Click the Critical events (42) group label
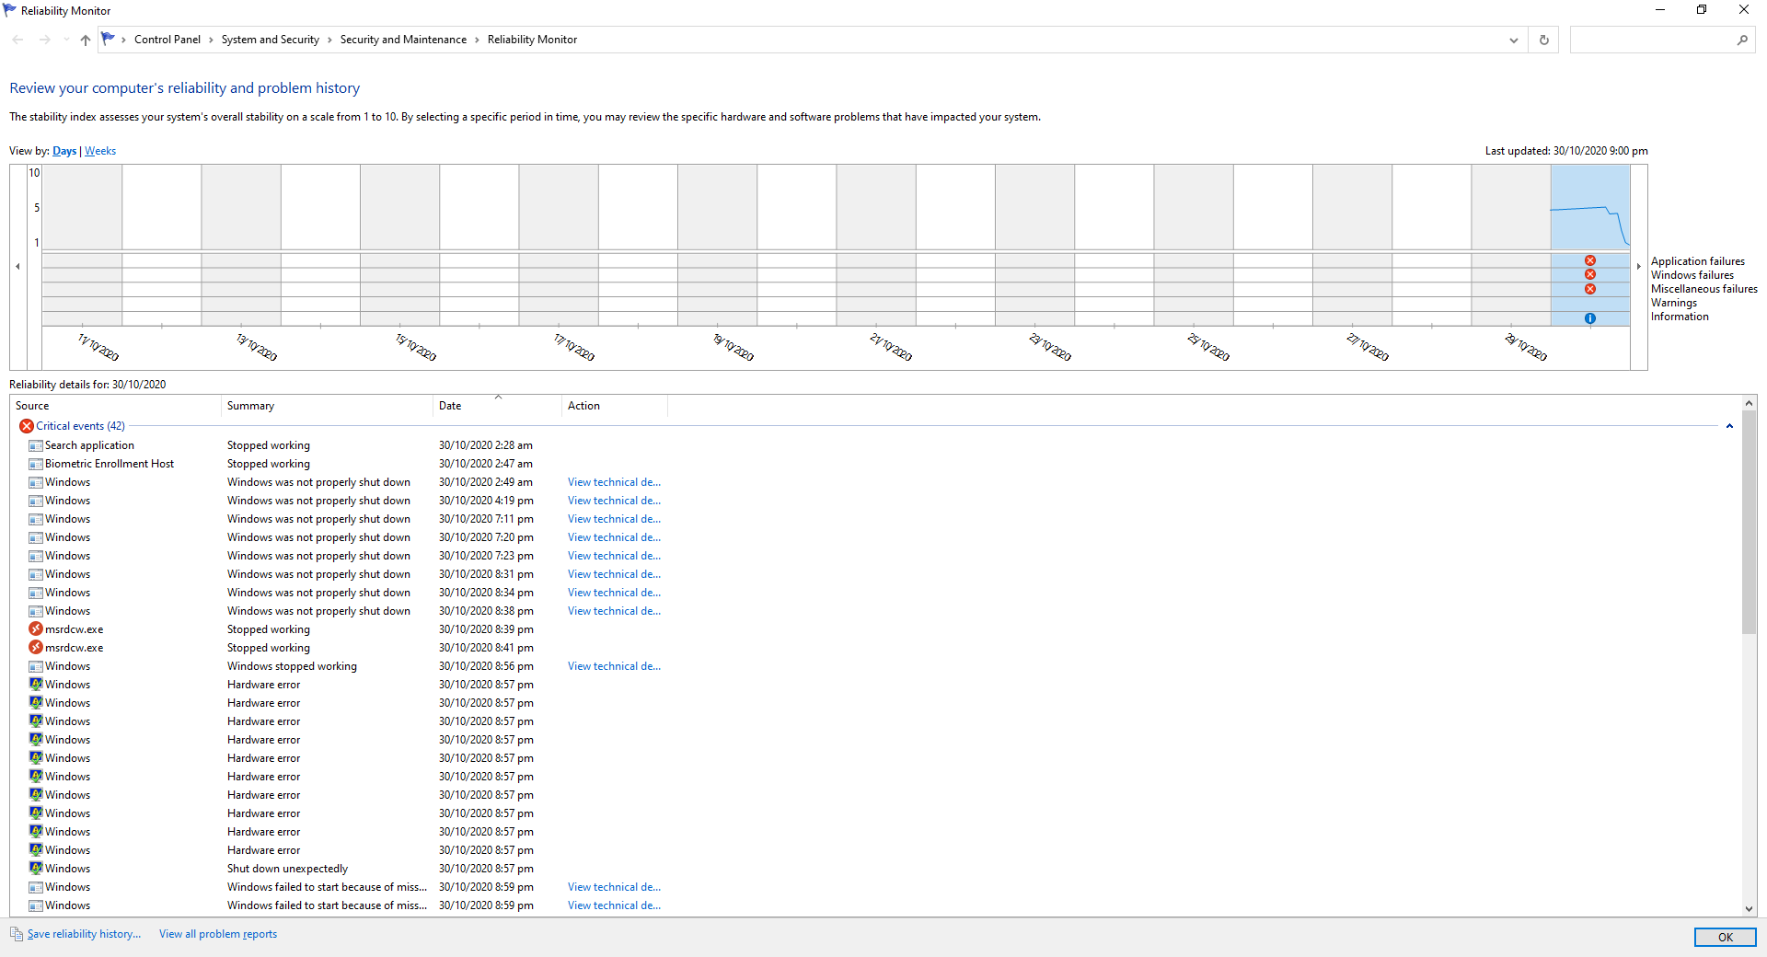 [x=80, y=426]
